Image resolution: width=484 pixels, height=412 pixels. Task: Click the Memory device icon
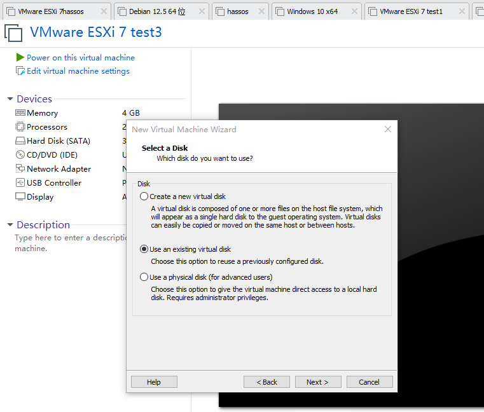[20, 113]
